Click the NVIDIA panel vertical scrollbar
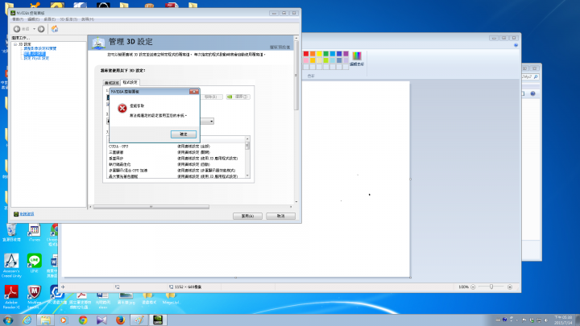This screenshot has height=326, width=580. pyautogui.click(x=296, y=76)
